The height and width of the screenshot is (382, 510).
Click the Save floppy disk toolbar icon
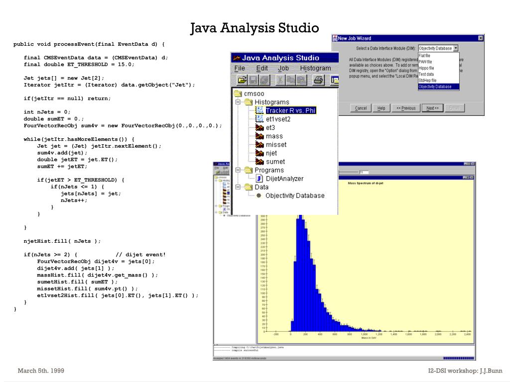point(254,80)
